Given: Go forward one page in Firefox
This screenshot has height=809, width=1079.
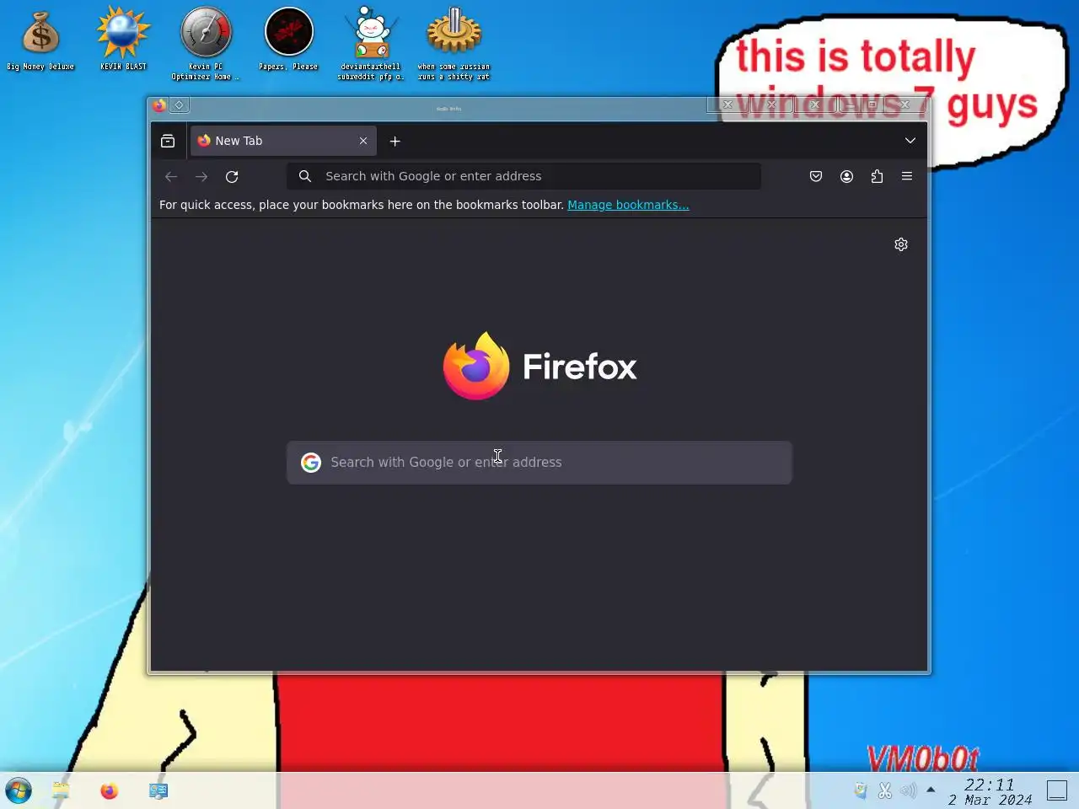Looking at the screenshot, I should 201,176.
